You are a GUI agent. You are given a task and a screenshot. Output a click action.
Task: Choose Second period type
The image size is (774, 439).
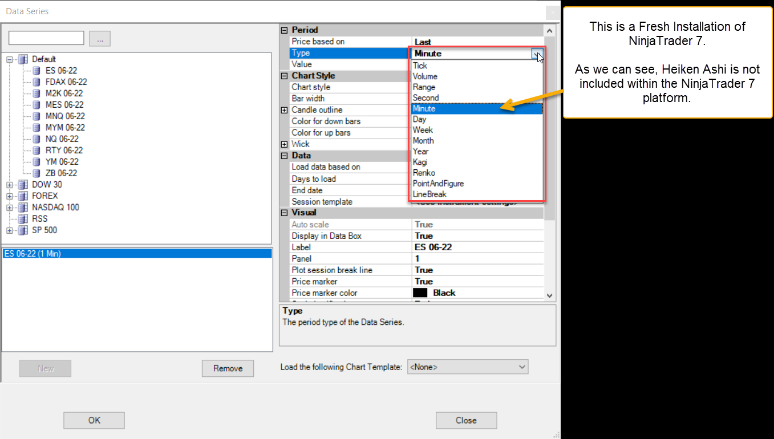click(477, 98)
